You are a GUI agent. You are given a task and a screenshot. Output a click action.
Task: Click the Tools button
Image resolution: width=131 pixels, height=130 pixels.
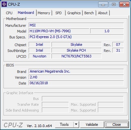(64, 125)
